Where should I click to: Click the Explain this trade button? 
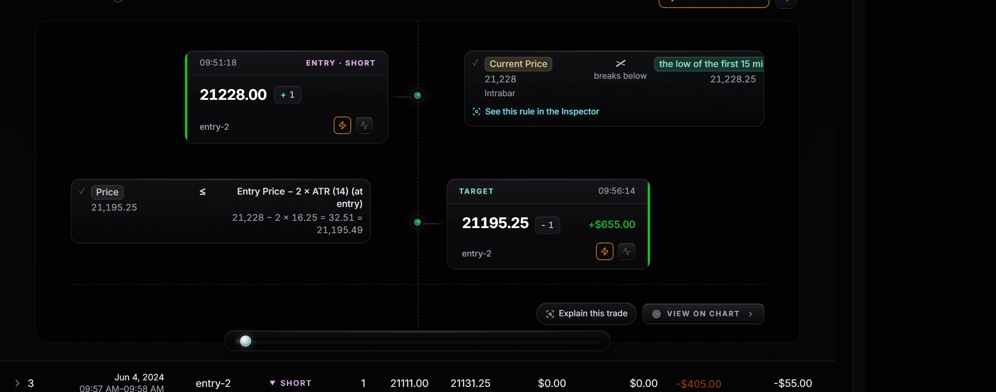pyautogui.click(x=586, y=314)
